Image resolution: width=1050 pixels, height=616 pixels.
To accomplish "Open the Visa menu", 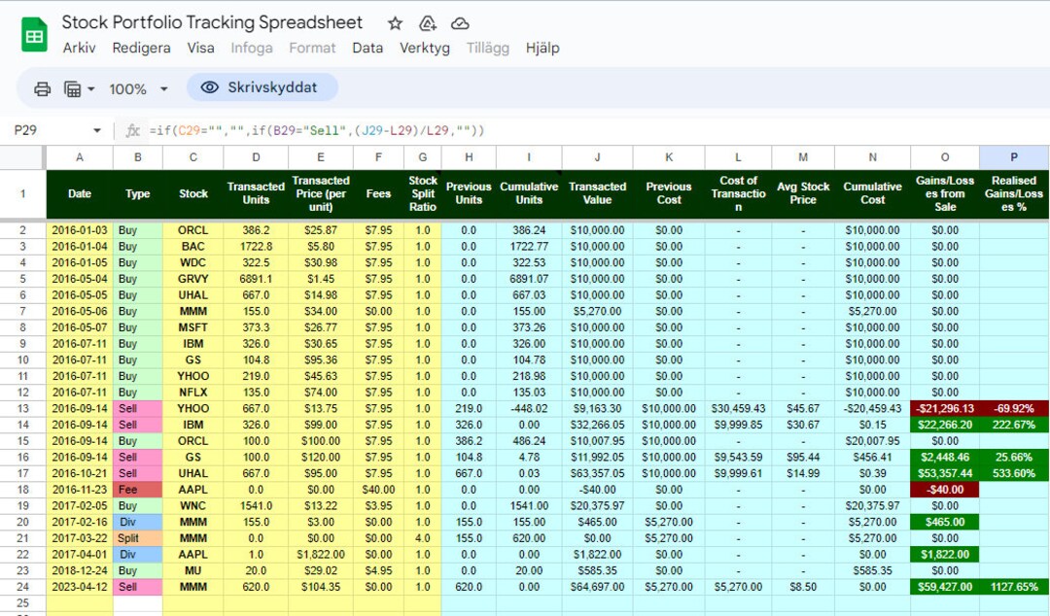I will pos(200,47).
